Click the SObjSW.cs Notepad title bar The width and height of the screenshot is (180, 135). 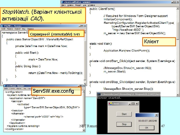click(x=43, y=26)
